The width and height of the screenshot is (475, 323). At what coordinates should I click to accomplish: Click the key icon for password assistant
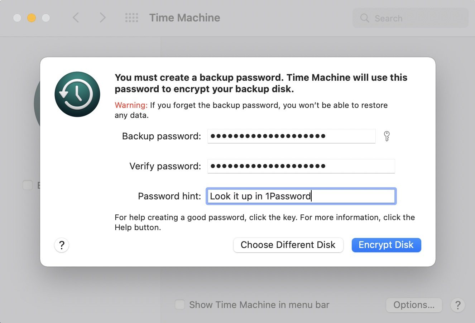[387, 136]
